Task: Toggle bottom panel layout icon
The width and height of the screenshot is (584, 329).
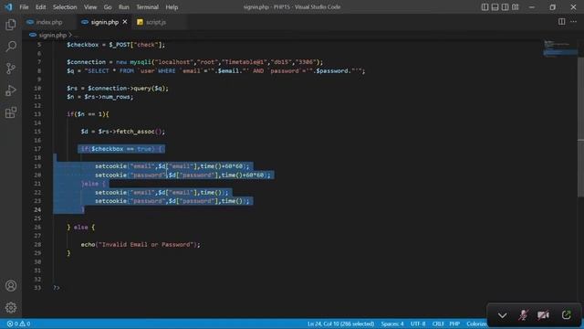Action: 495,6
